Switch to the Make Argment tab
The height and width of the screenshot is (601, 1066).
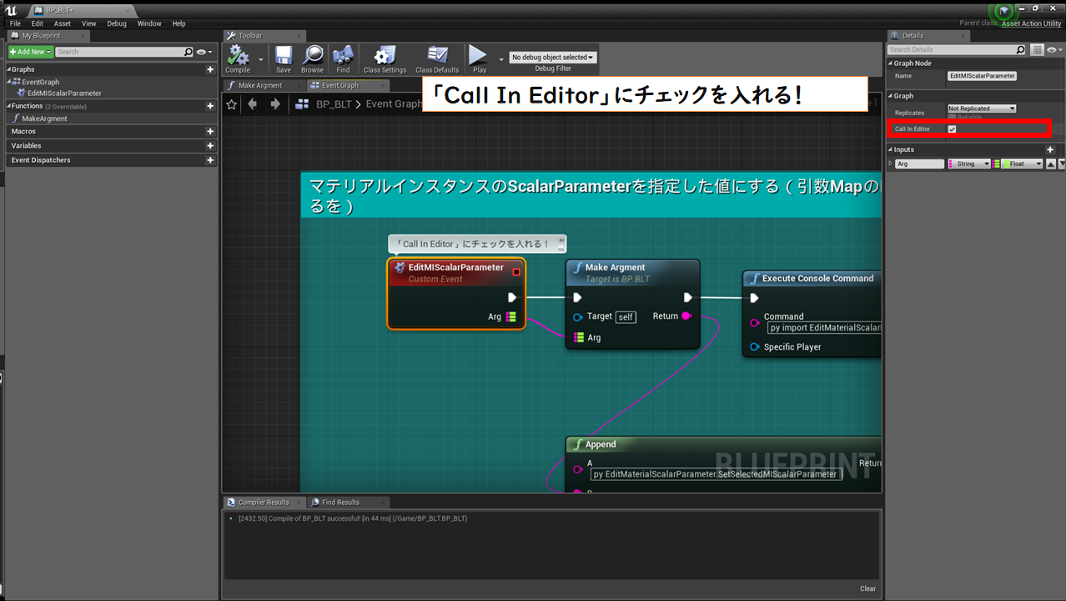click(x=259, y=85)
